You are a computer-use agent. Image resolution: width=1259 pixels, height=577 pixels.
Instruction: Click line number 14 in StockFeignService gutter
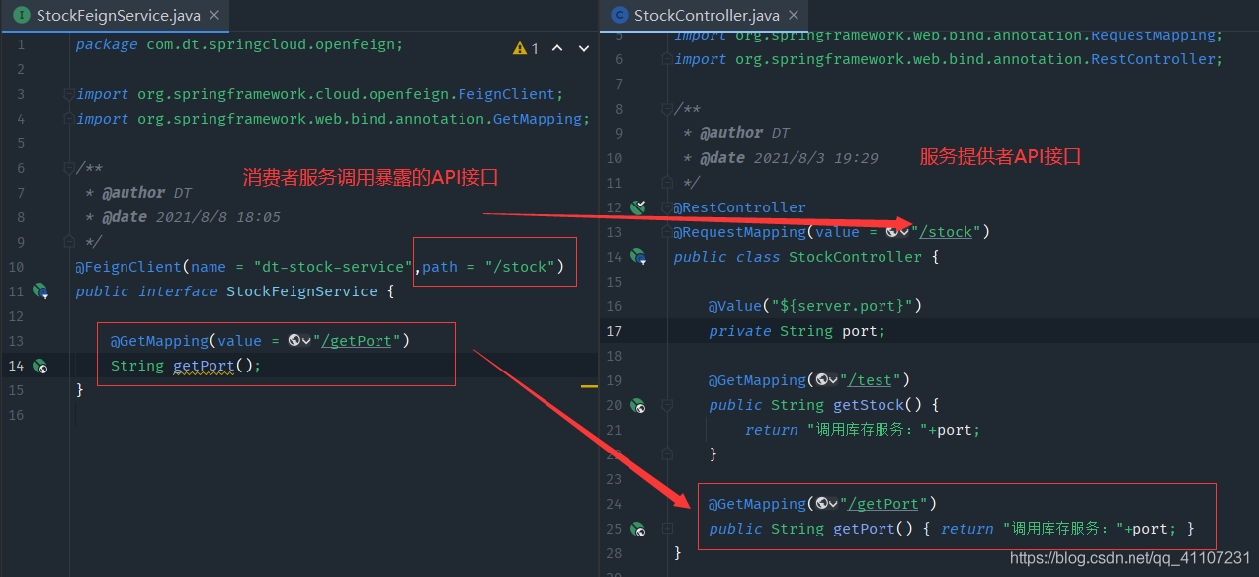(16, 366)
